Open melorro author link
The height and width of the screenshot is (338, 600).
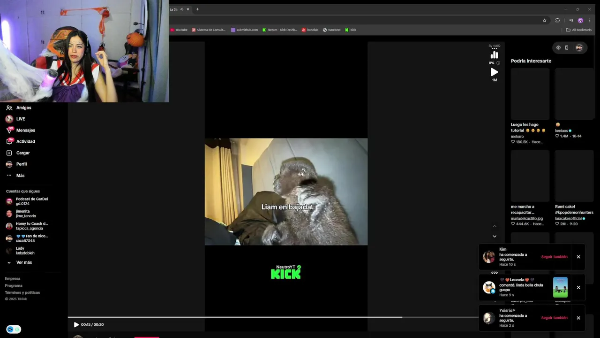pos(517,137)
